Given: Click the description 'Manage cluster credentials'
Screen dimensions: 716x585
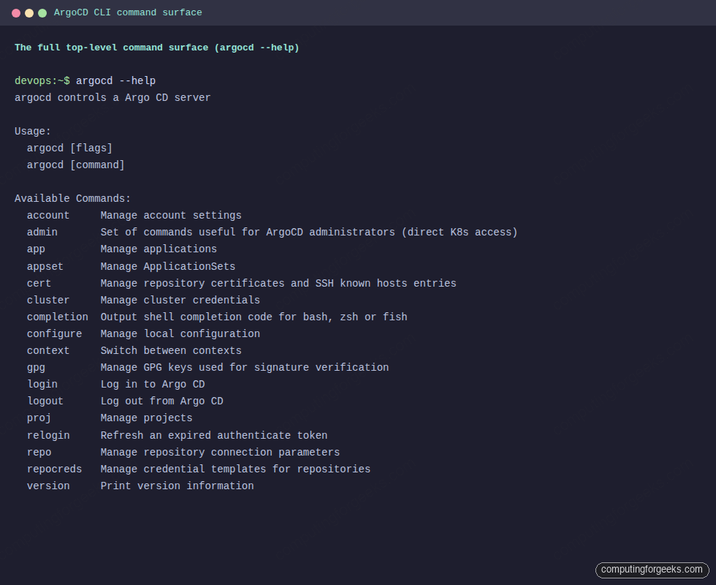Looking at the screenshot, I should coord(180,301).
